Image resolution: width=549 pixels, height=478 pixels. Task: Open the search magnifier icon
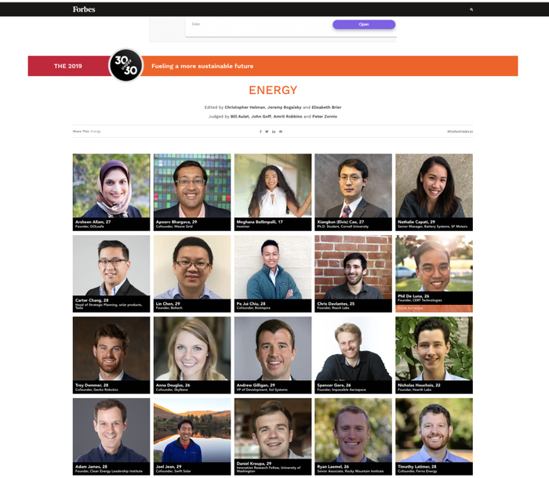471,9
